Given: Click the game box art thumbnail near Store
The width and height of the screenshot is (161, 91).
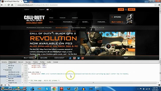Looking at the screenshot, I should pyautogui.click(x=130, y=19).
